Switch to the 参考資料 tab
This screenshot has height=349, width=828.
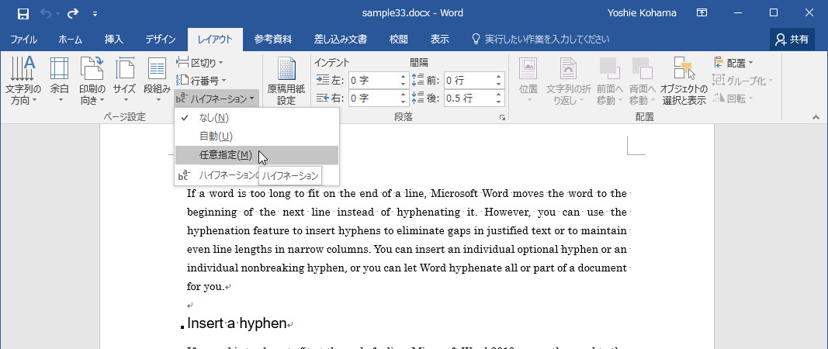(x=272, y=39)
